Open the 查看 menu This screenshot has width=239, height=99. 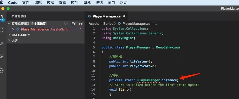62,3
